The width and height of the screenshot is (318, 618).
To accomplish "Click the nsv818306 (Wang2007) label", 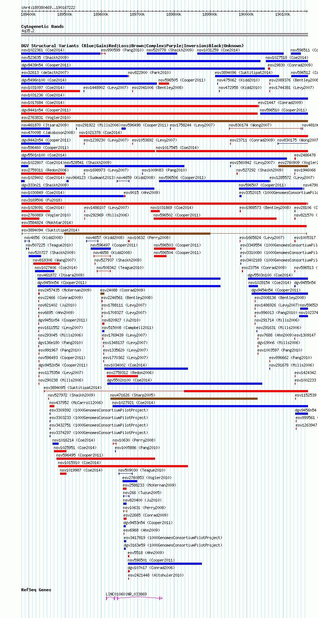I will pyautogui.click(x=55, y=260).
